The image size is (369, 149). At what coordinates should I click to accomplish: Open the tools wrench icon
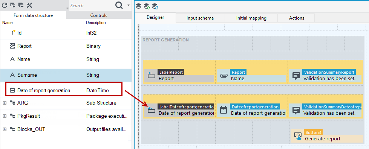[29, 5]
